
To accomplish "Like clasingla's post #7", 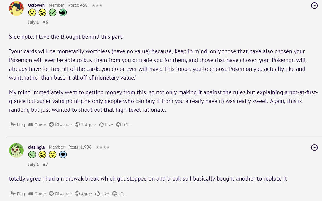I will tap(102, 194).
